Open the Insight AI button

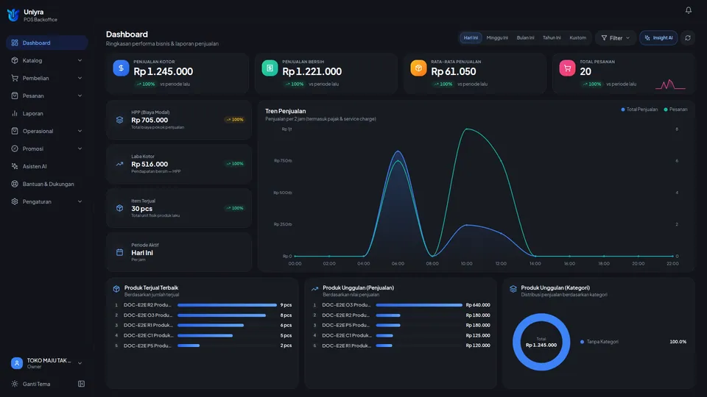click(658, 37)
